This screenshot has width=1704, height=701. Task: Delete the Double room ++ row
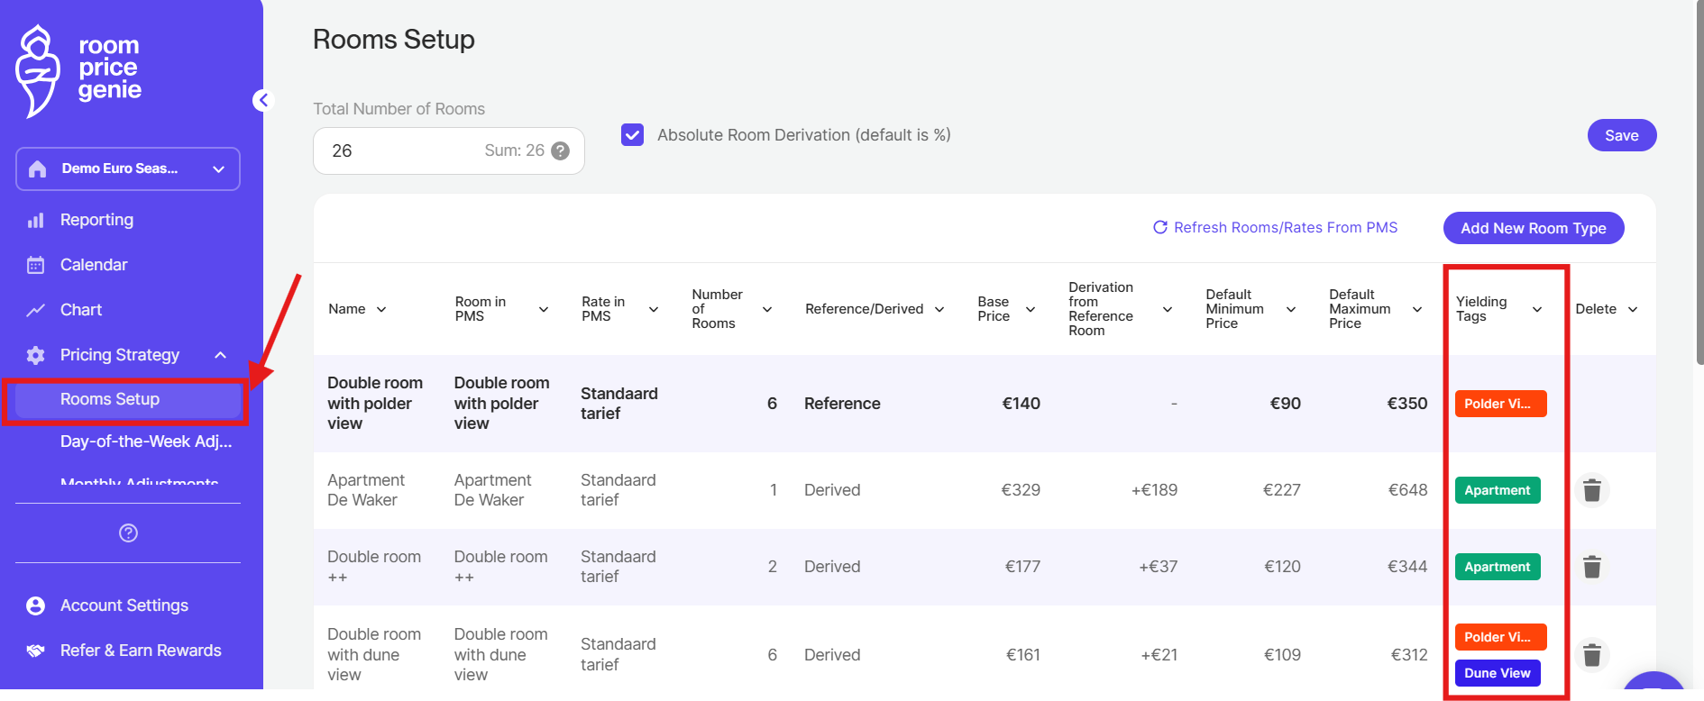pos(1591,567)
